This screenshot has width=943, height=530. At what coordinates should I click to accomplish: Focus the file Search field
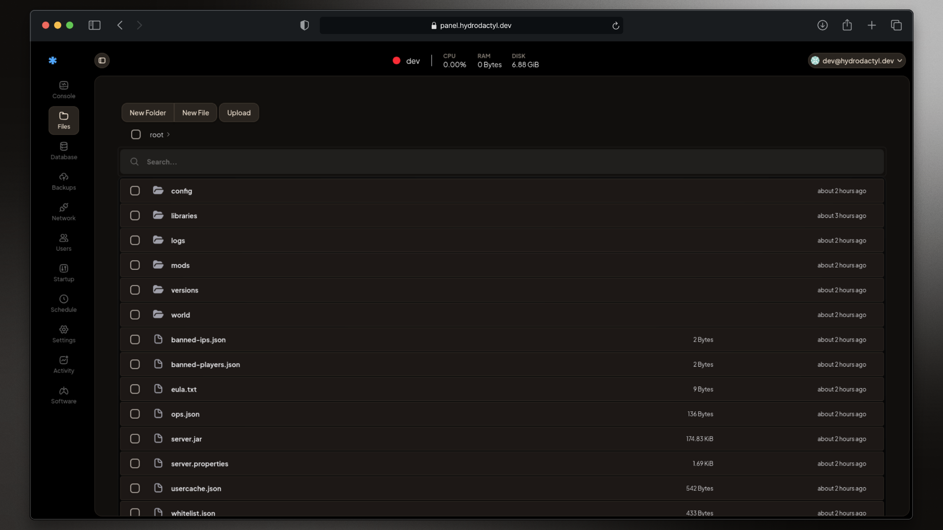tap(501, 161)
